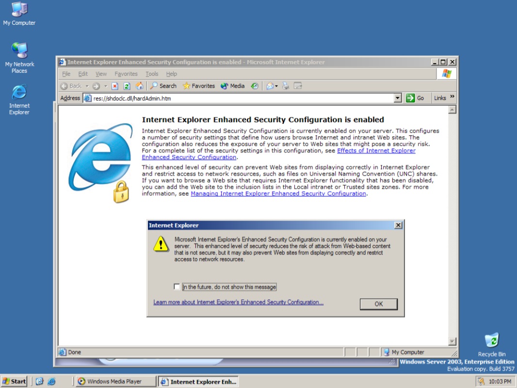The image size is (517, 388).
Task: Click the 10:03 PM clock
Action: click(500, 381)
